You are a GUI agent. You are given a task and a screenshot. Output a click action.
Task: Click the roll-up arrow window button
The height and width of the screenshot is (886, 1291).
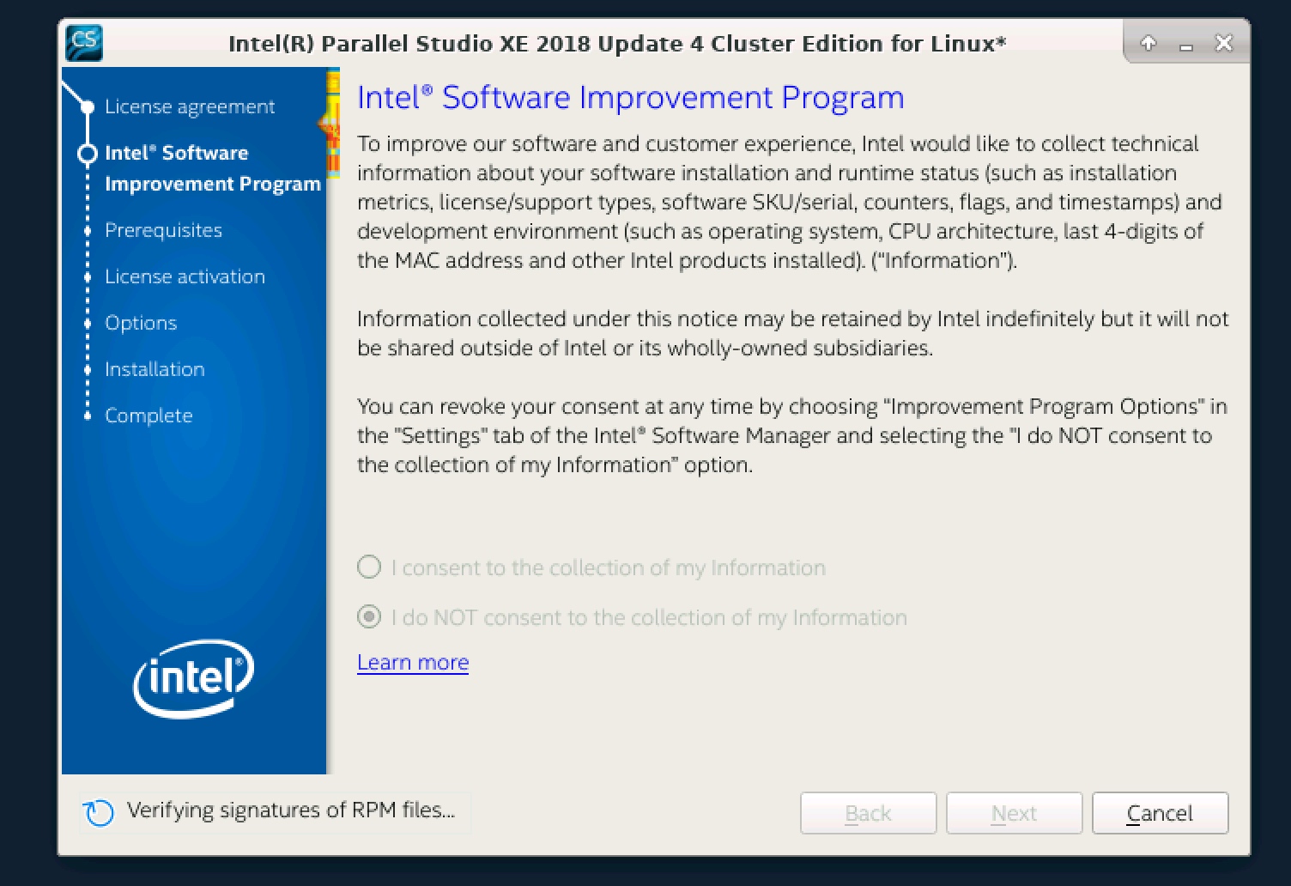[x=1149, y=43]
